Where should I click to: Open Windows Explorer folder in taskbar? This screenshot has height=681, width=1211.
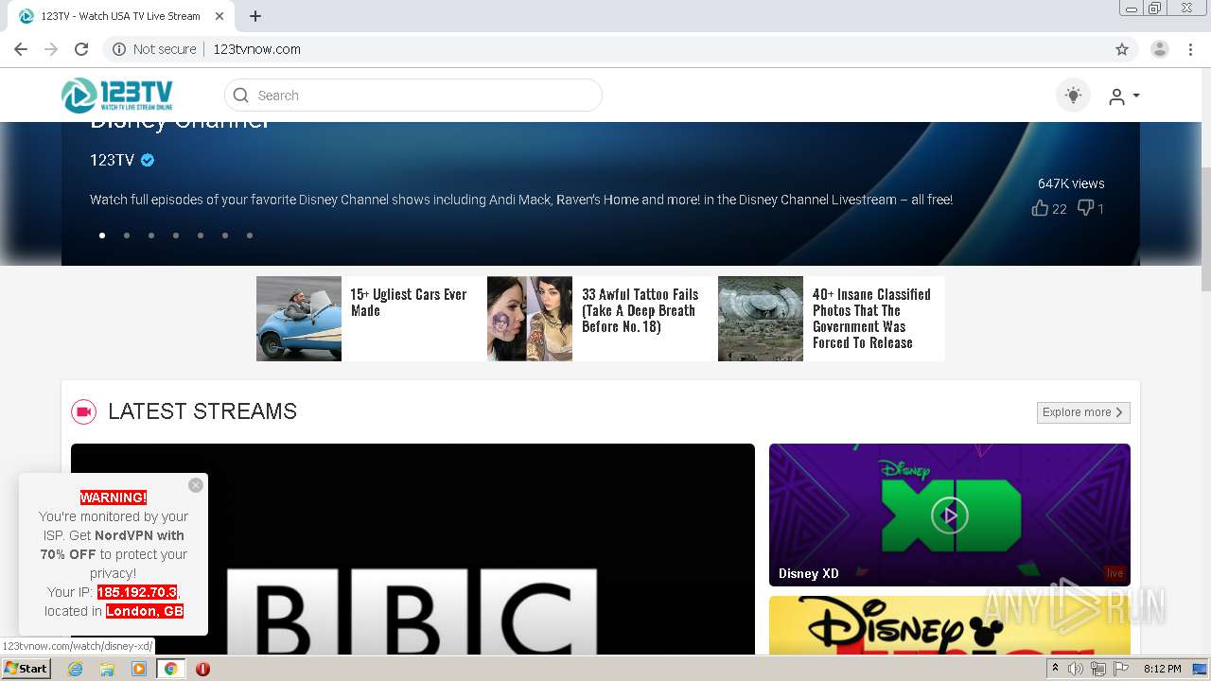(107, 669)
